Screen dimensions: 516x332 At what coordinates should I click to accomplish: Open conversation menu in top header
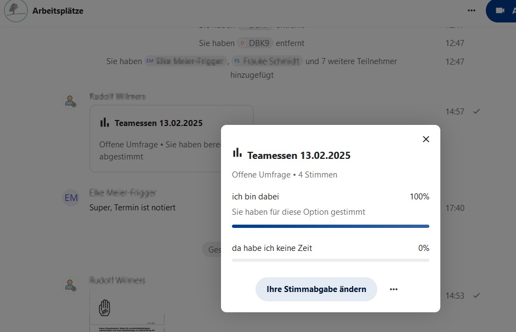(x=472, y=10)
